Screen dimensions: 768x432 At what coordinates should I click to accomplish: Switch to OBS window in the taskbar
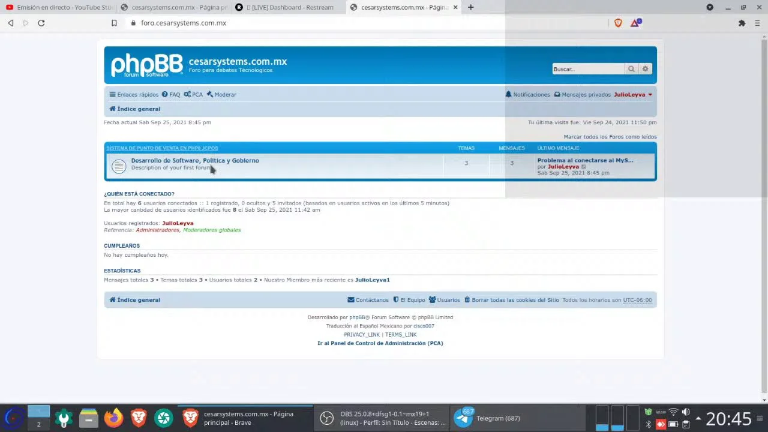[382, 418]
